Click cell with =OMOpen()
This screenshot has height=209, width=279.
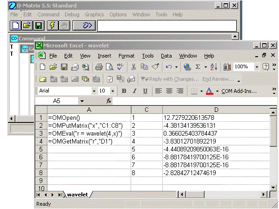[89, 118]
